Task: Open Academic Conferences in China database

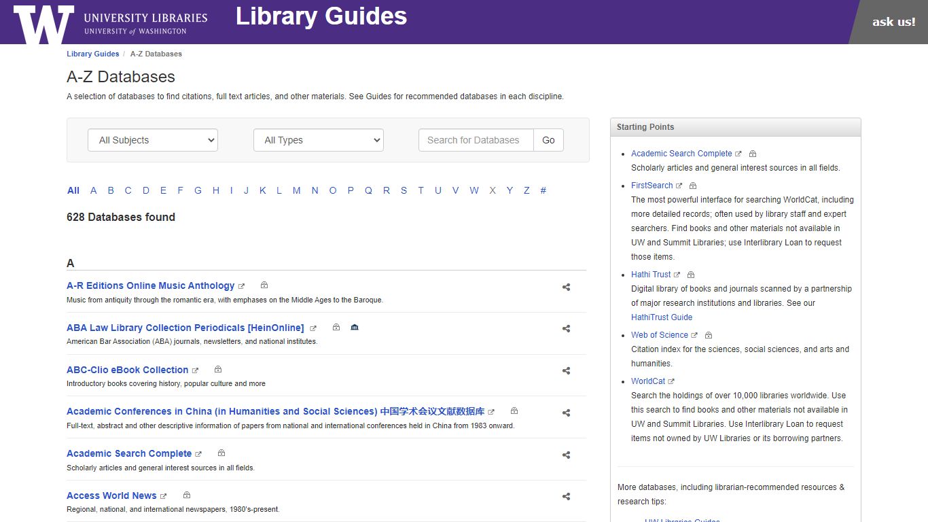Action: (276, 411)
